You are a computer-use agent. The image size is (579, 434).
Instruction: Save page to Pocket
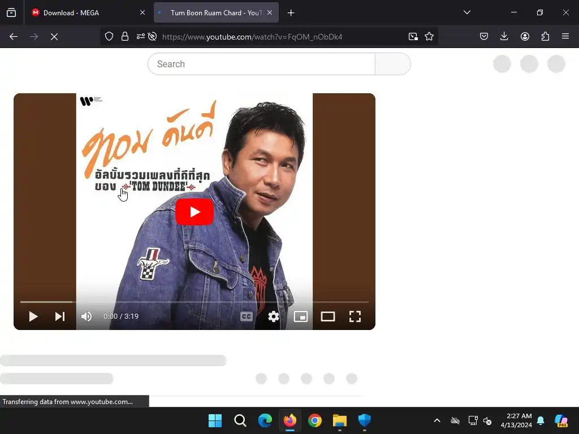pos(484,36)
